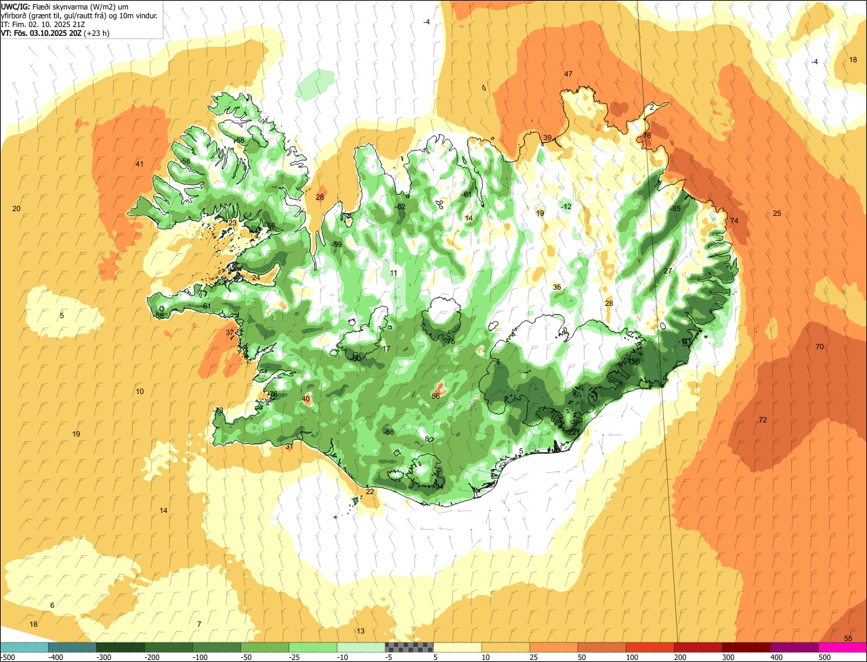867x662 pixels.
Task: Select the map value 13 above the legend
Action: tap(360, 631)
